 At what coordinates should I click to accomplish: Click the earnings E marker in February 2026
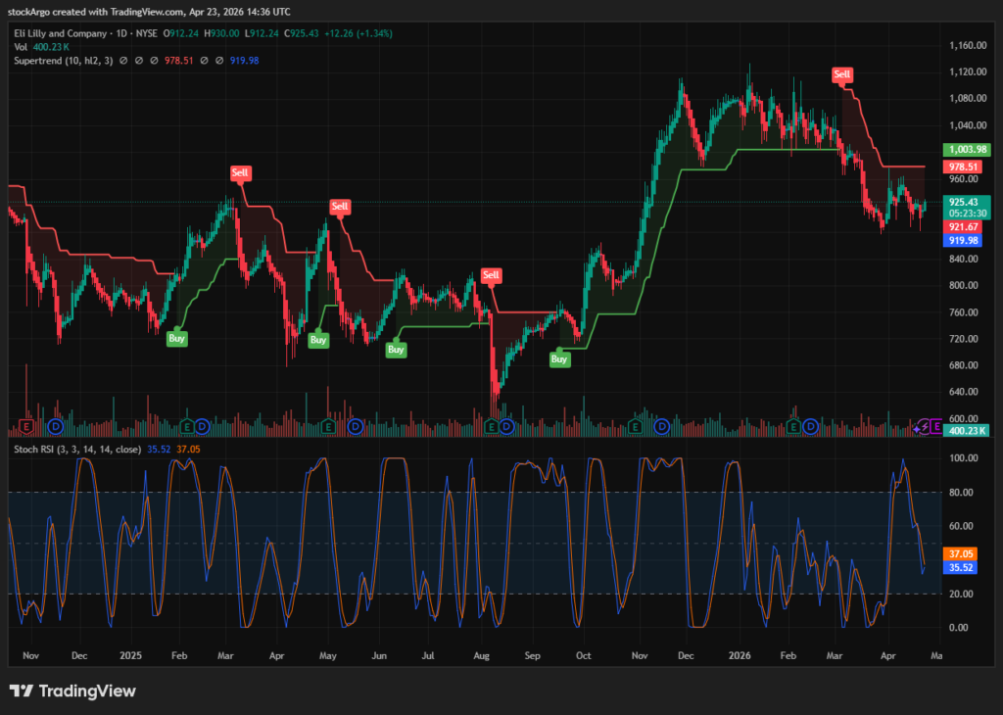tap(793, 426)
